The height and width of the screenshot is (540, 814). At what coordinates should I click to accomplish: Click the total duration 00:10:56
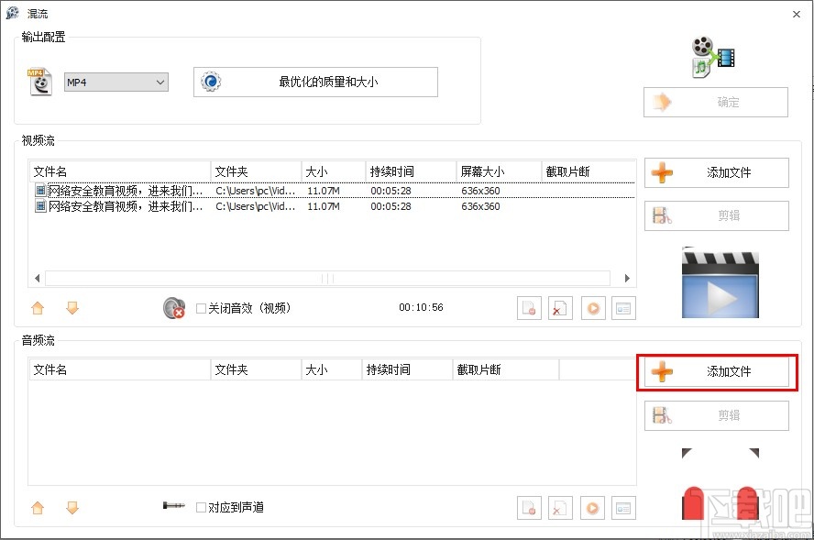click(421, 307)
